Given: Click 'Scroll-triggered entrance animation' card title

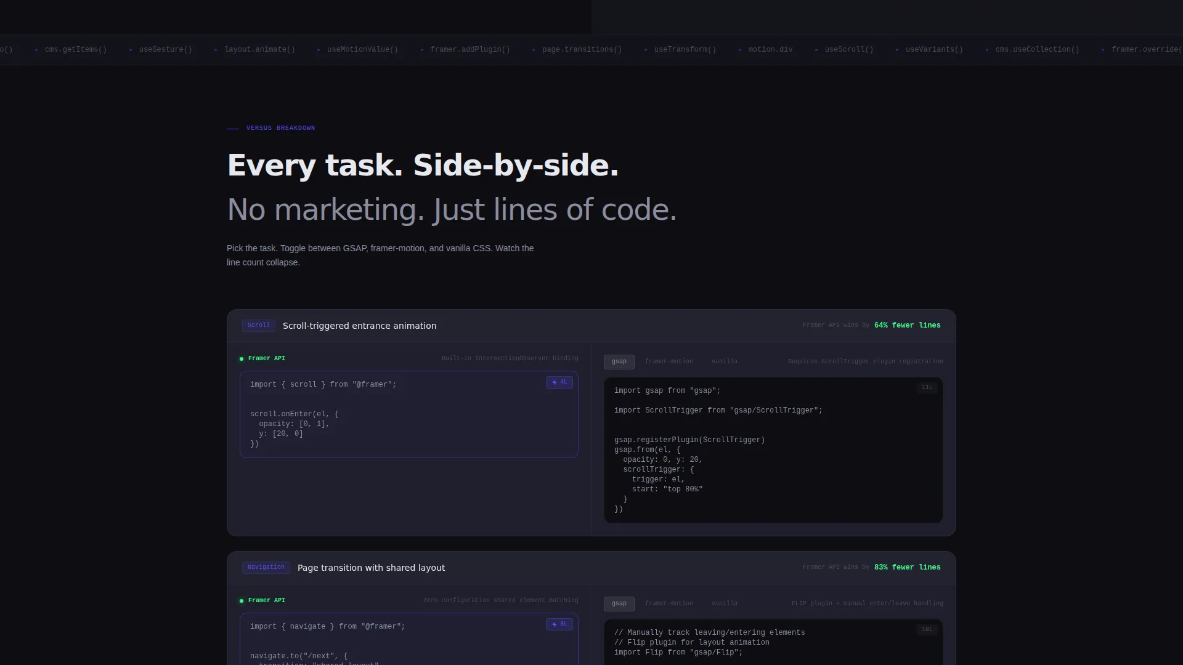Looking at the screenshot, I should 359,326.
